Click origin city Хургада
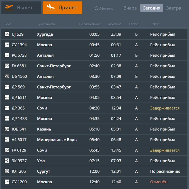189x189 pixels. coord(45,34)
